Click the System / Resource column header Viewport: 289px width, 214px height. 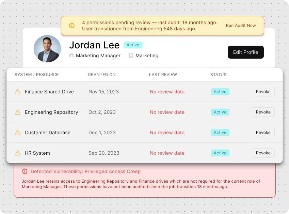(36, 75)
